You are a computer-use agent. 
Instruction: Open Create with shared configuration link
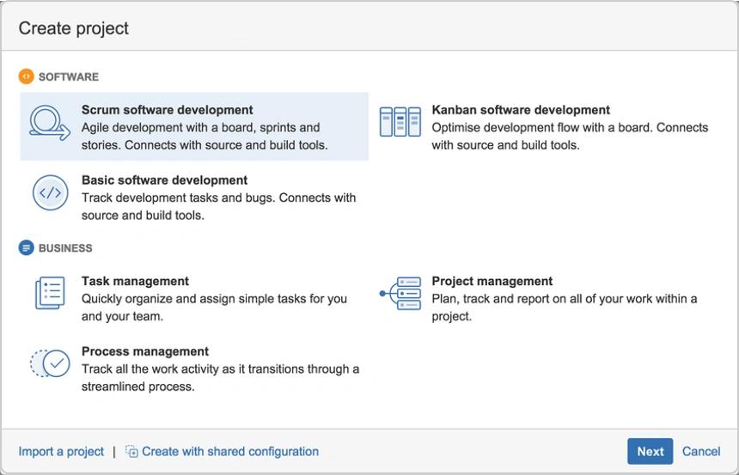230,452
